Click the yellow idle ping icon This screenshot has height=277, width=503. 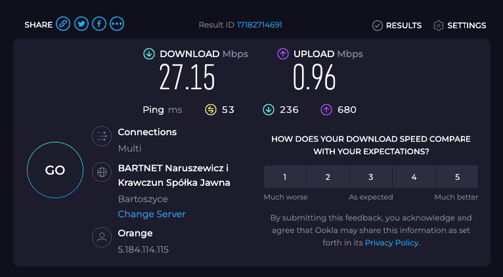(211, 110)
